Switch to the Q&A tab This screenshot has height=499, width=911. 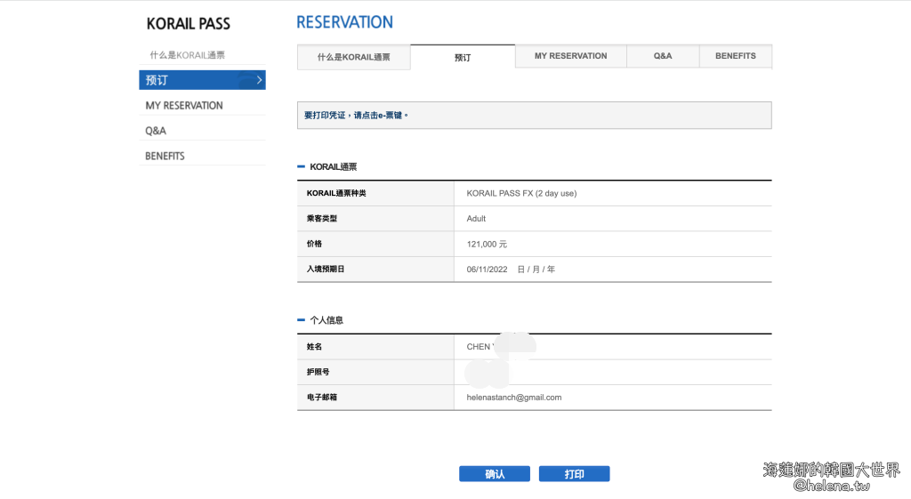[x=663, y=56]
